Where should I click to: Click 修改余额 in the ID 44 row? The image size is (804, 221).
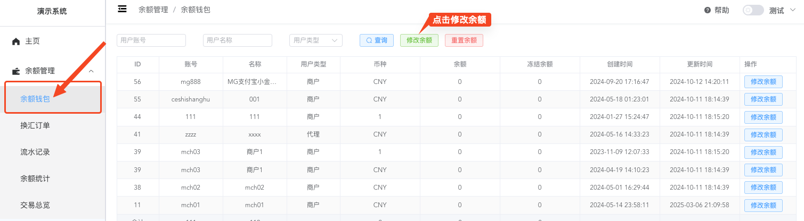coord(764,117)
